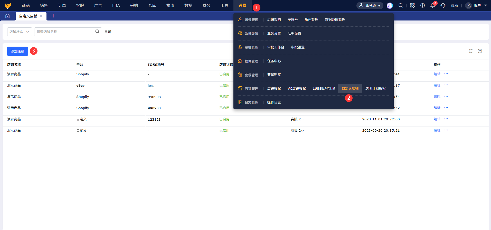Image resolution: width=491 pixels, height=230 pixels.
Task: Select 组织架构 in settings menu
Action: (274, 19)
